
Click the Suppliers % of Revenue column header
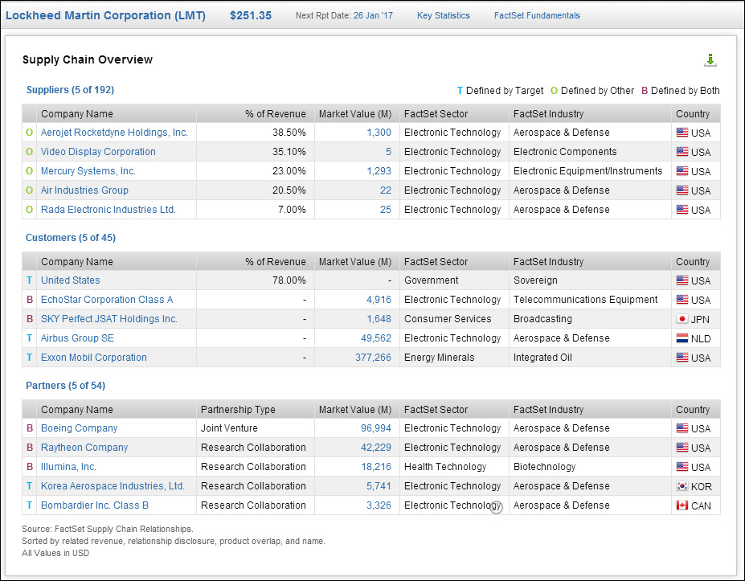coord(276,114)
